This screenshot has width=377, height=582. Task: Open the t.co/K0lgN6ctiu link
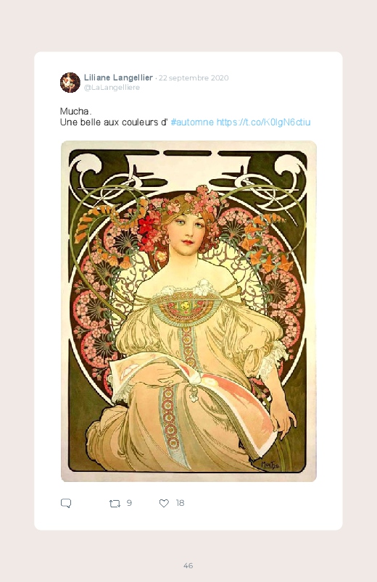coord(263,122)
